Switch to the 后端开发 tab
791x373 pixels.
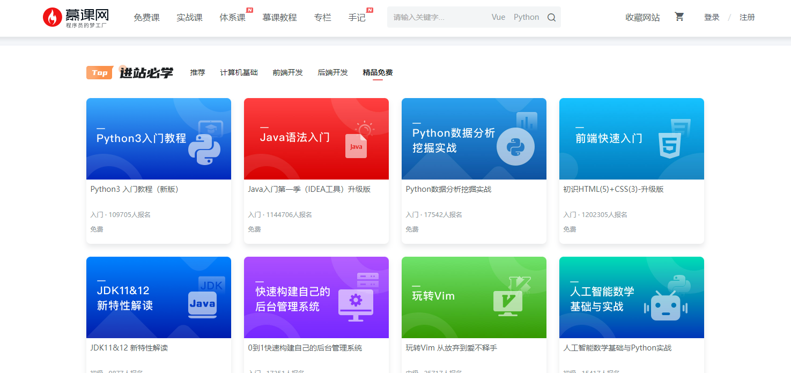[332, 72]
